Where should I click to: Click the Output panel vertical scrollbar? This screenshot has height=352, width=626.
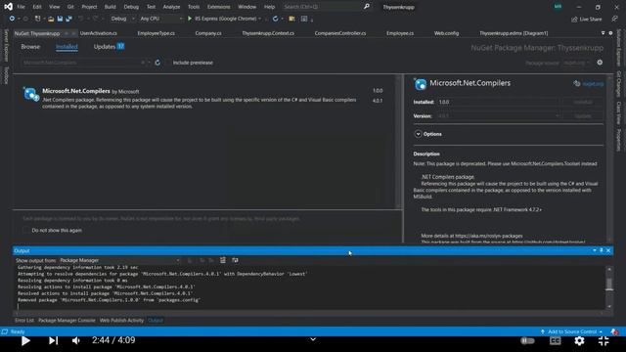click(x=609, y=287)
